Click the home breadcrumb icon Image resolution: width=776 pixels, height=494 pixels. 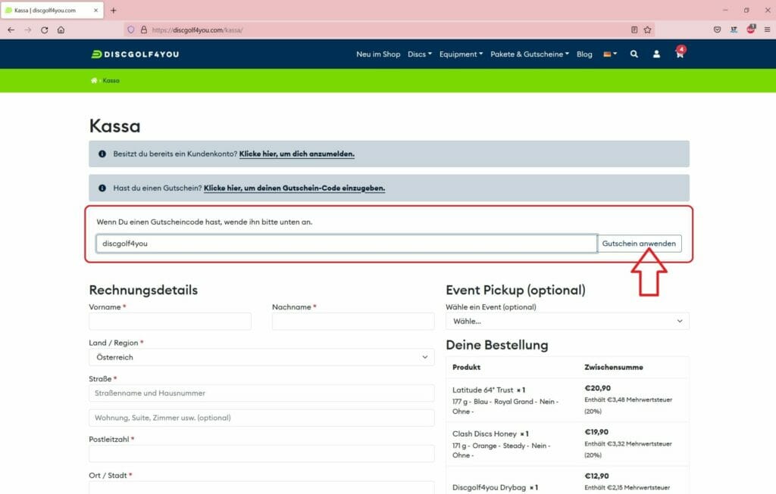coord(94,81)
